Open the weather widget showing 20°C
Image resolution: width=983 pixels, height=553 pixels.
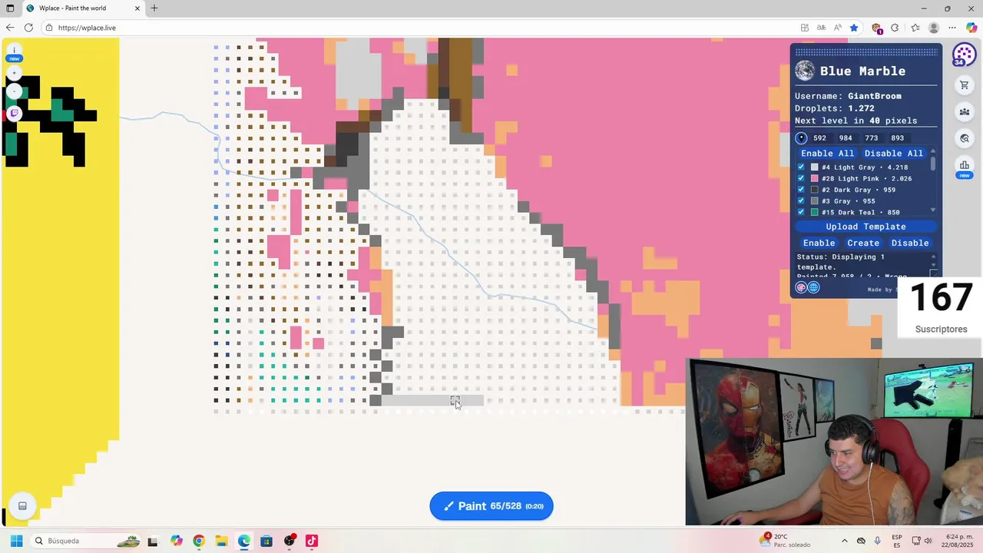pyautogui.click(x=785, y=541)
